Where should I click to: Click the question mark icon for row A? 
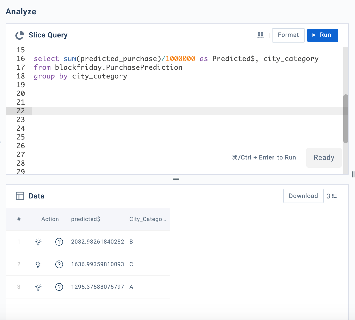59,287
